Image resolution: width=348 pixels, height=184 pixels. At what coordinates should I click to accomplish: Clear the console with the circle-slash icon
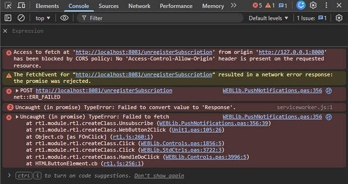[x=21, y=18]
